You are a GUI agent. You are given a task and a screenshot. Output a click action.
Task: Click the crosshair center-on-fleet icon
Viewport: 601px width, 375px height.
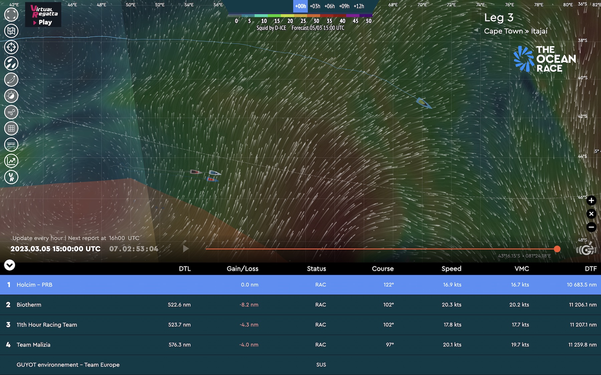11,47
